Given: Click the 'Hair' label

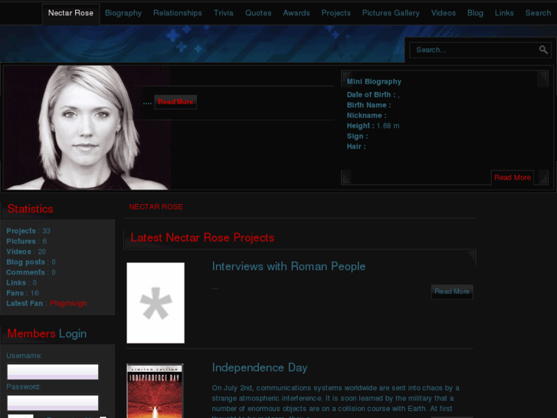Looking at the screenshot, I should tap(356, 146).
